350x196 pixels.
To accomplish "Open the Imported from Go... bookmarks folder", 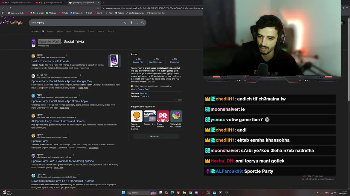I will click(x=156, y=13).
